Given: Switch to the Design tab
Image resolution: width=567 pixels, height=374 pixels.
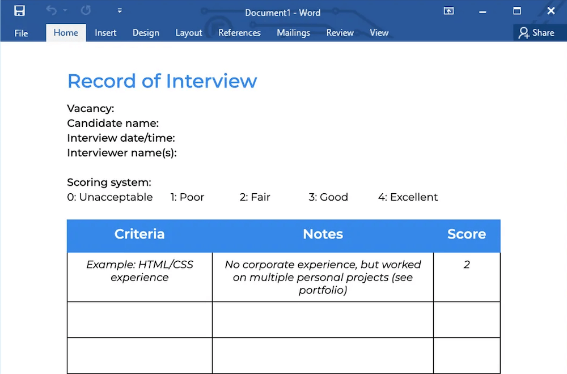Looking at the screenshot, I should [146, 33].
